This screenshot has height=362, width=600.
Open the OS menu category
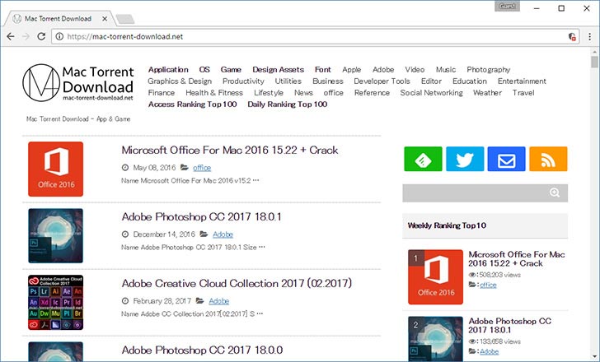click(x=204, y=70)
